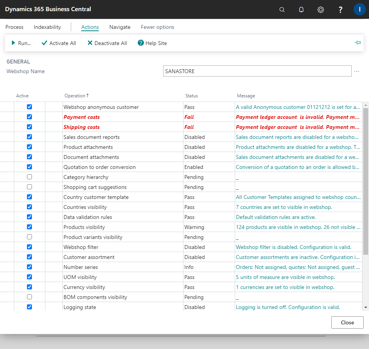Uncheck Active for Payment costs
The height and width of the screenshot is (349, 369).
(x=29, y=117)
